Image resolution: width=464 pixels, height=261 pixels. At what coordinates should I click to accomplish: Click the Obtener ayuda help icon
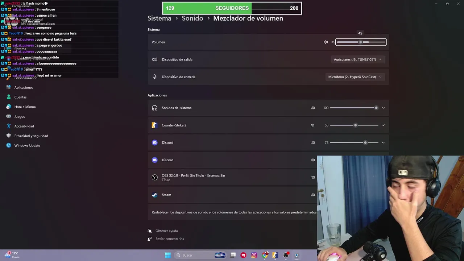(x=150, y=231)
